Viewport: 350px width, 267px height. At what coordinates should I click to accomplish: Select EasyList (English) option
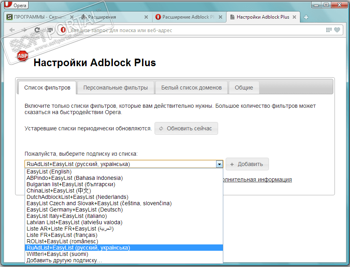(124, 172)
